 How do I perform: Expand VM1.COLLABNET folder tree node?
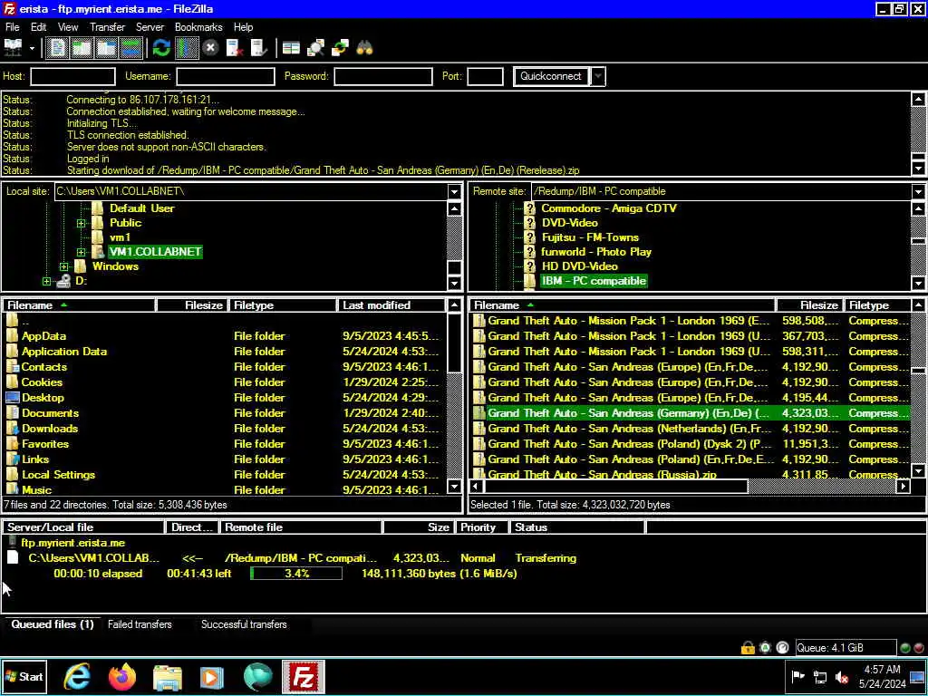click(x=81, y=252)
